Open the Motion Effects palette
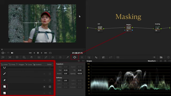 pyautogui.click(x=39, y=57)
